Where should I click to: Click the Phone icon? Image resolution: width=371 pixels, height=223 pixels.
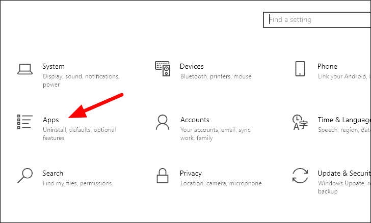click(300, 69)
